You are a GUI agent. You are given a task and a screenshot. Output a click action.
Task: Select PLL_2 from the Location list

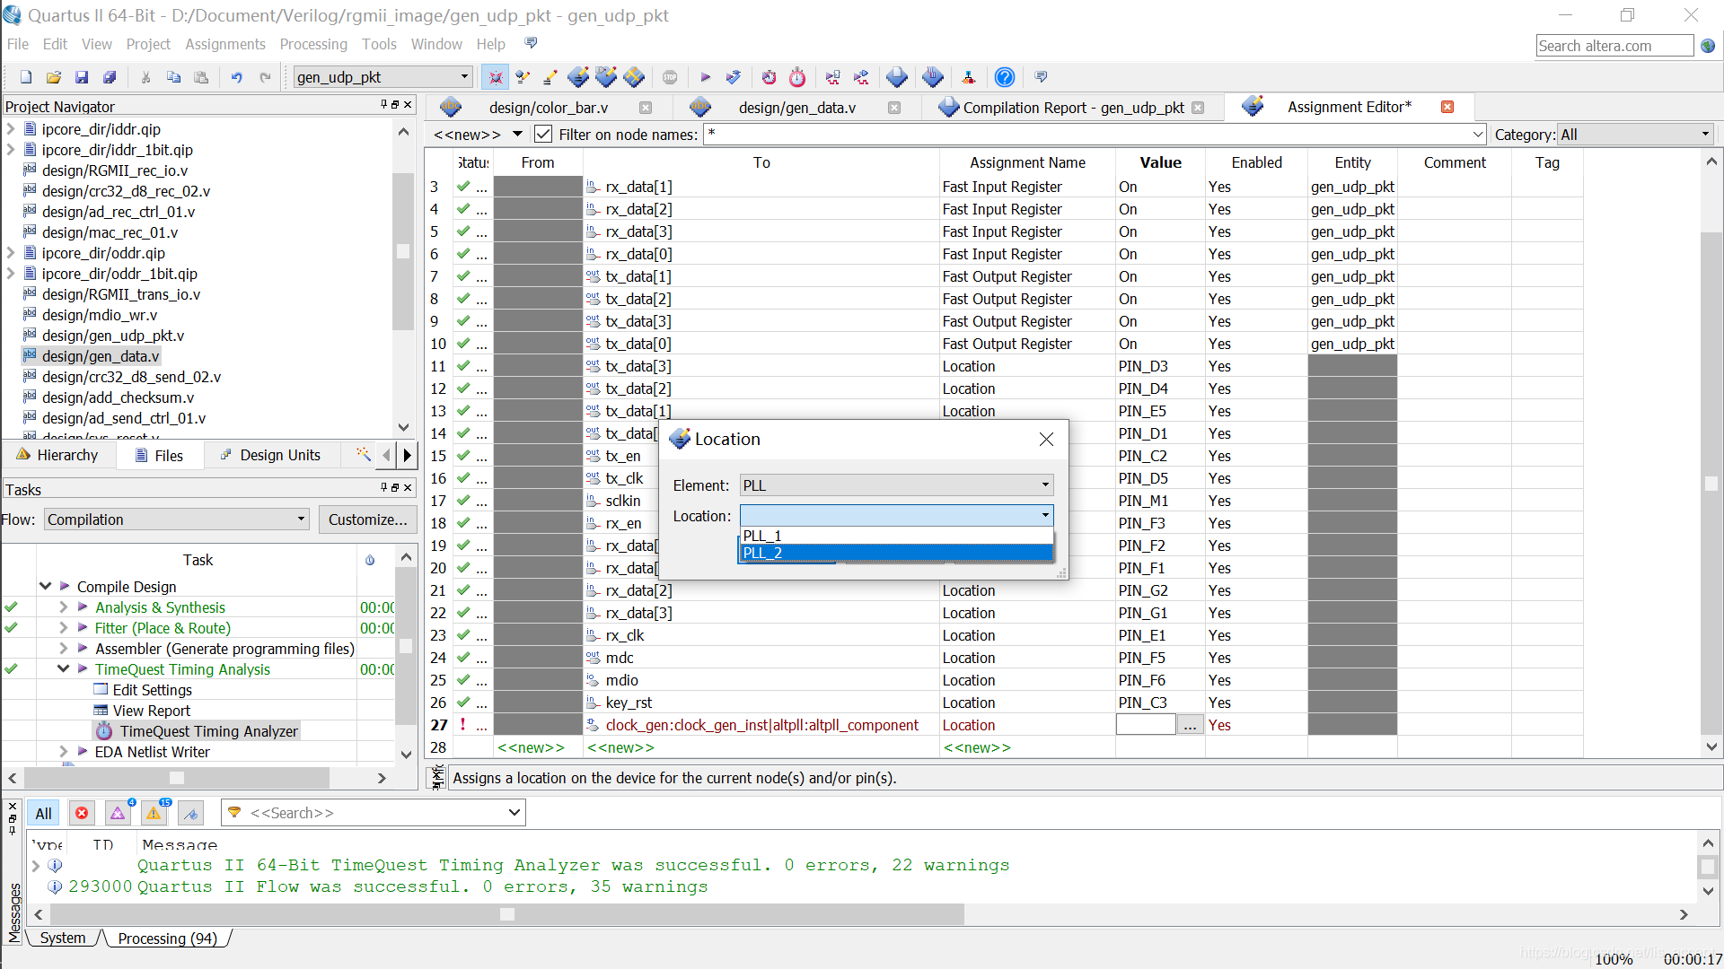click(895, 553)
